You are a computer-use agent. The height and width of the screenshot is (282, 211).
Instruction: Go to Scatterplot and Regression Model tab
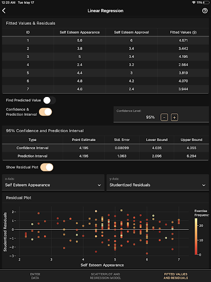[105, 276]
